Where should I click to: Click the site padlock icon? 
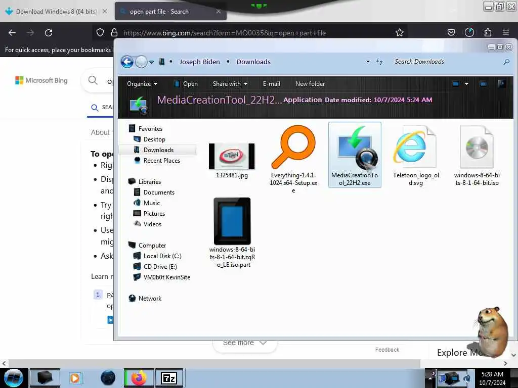coord(114,33)
